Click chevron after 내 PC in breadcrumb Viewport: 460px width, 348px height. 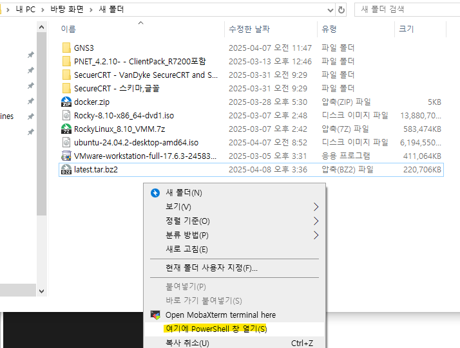[43, 10]
